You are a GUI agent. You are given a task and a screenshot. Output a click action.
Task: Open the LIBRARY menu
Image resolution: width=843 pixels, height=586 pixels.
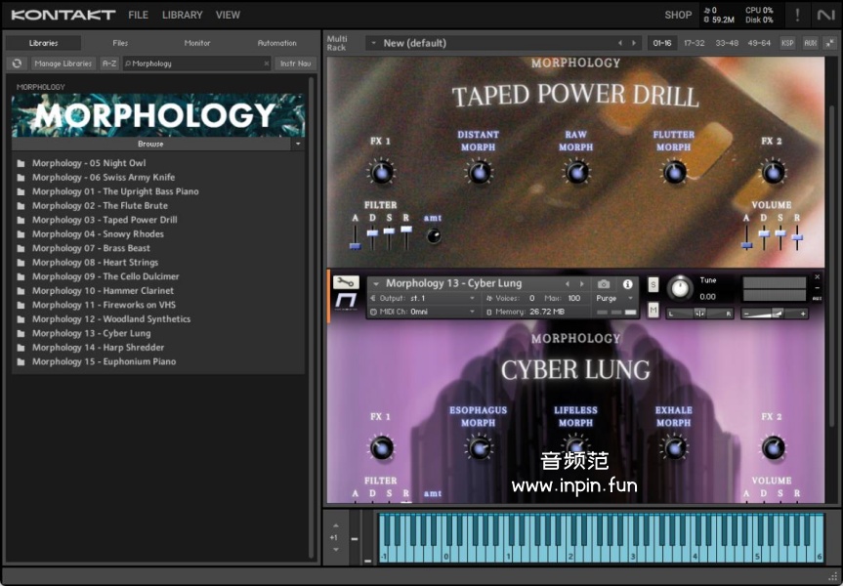(x=182, y=15)
